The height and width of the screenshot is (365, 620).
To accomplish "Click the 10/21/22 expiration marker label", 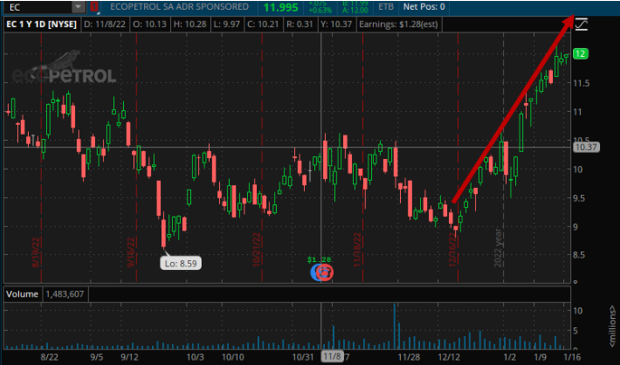I will pyautogui.click(x=257, y=249).
